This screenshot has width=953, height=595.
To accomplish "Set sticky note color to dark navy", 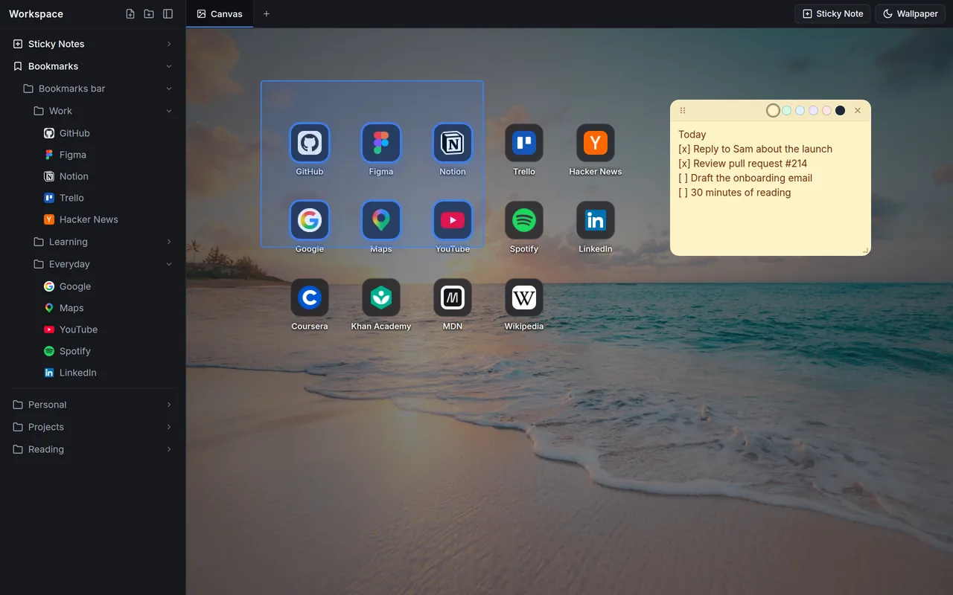I will click(840, 111).
